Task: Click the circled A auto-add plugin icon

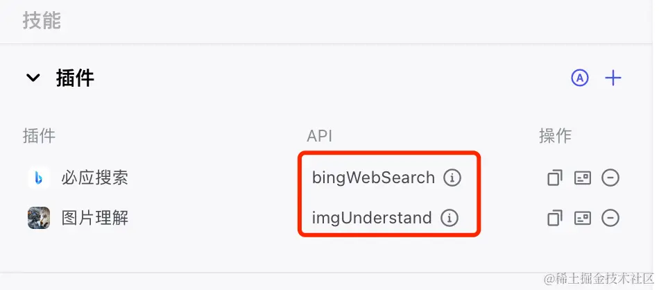Action: click(x=579, y=78)
